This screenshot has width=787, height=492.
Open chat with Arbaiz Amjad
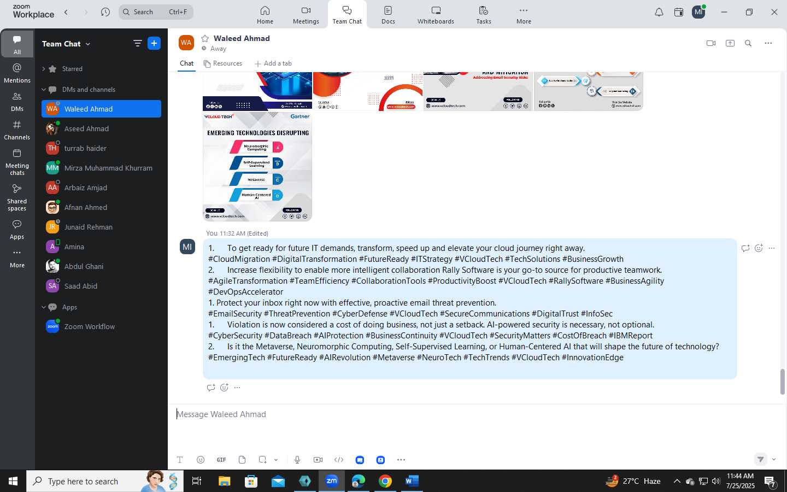click(101, 188)
